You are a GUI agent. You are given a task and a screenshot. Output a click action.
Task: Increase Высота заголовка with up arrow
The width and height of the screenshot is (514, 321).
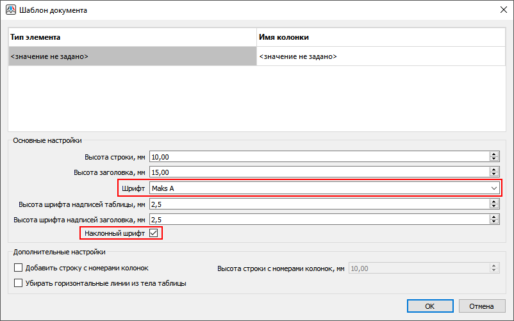click(493, 169)
